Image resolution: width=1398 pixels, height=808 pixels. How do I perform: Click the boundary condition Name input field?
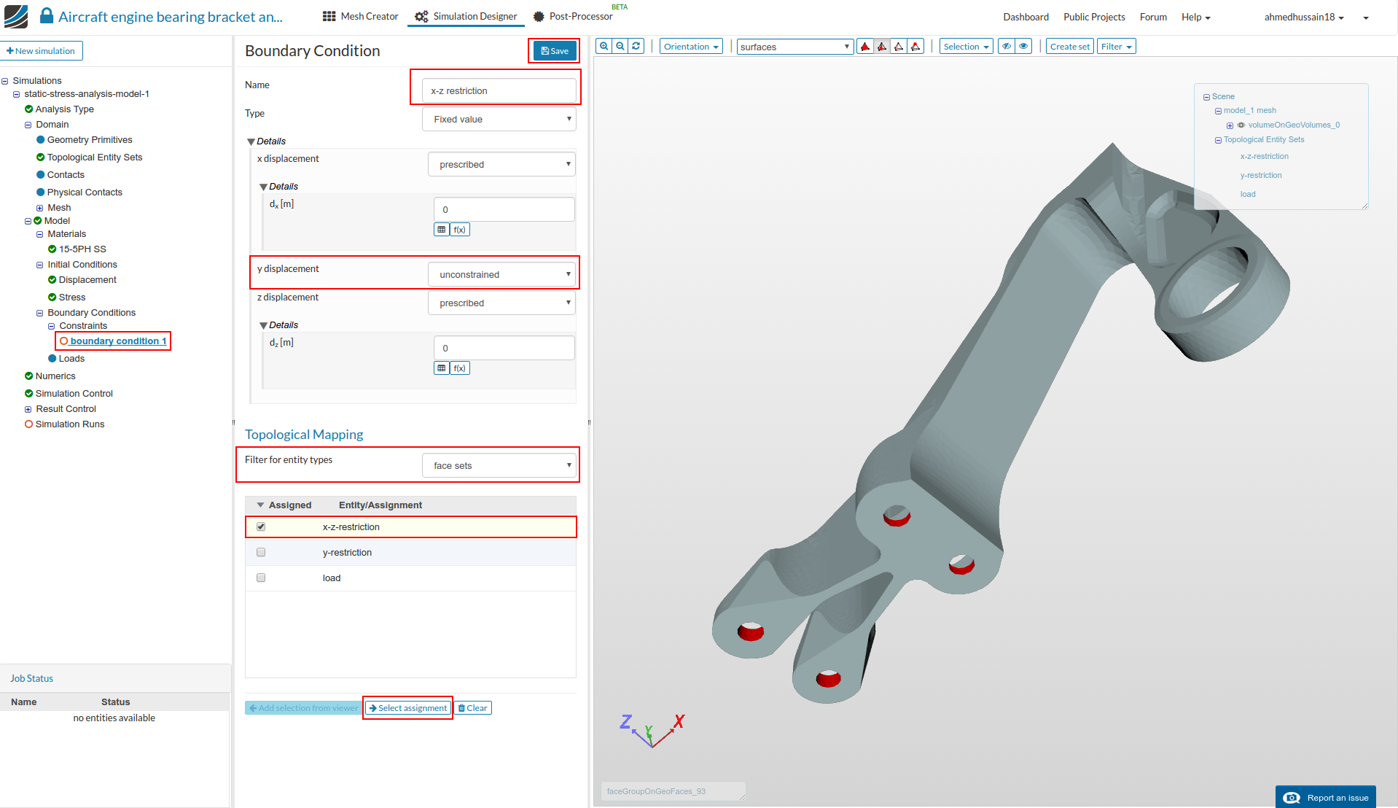click(499, 91)
